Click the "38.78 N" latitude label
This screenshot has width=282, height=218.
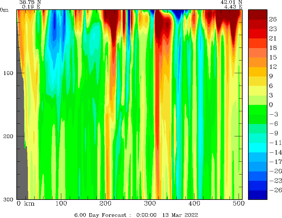30,2
